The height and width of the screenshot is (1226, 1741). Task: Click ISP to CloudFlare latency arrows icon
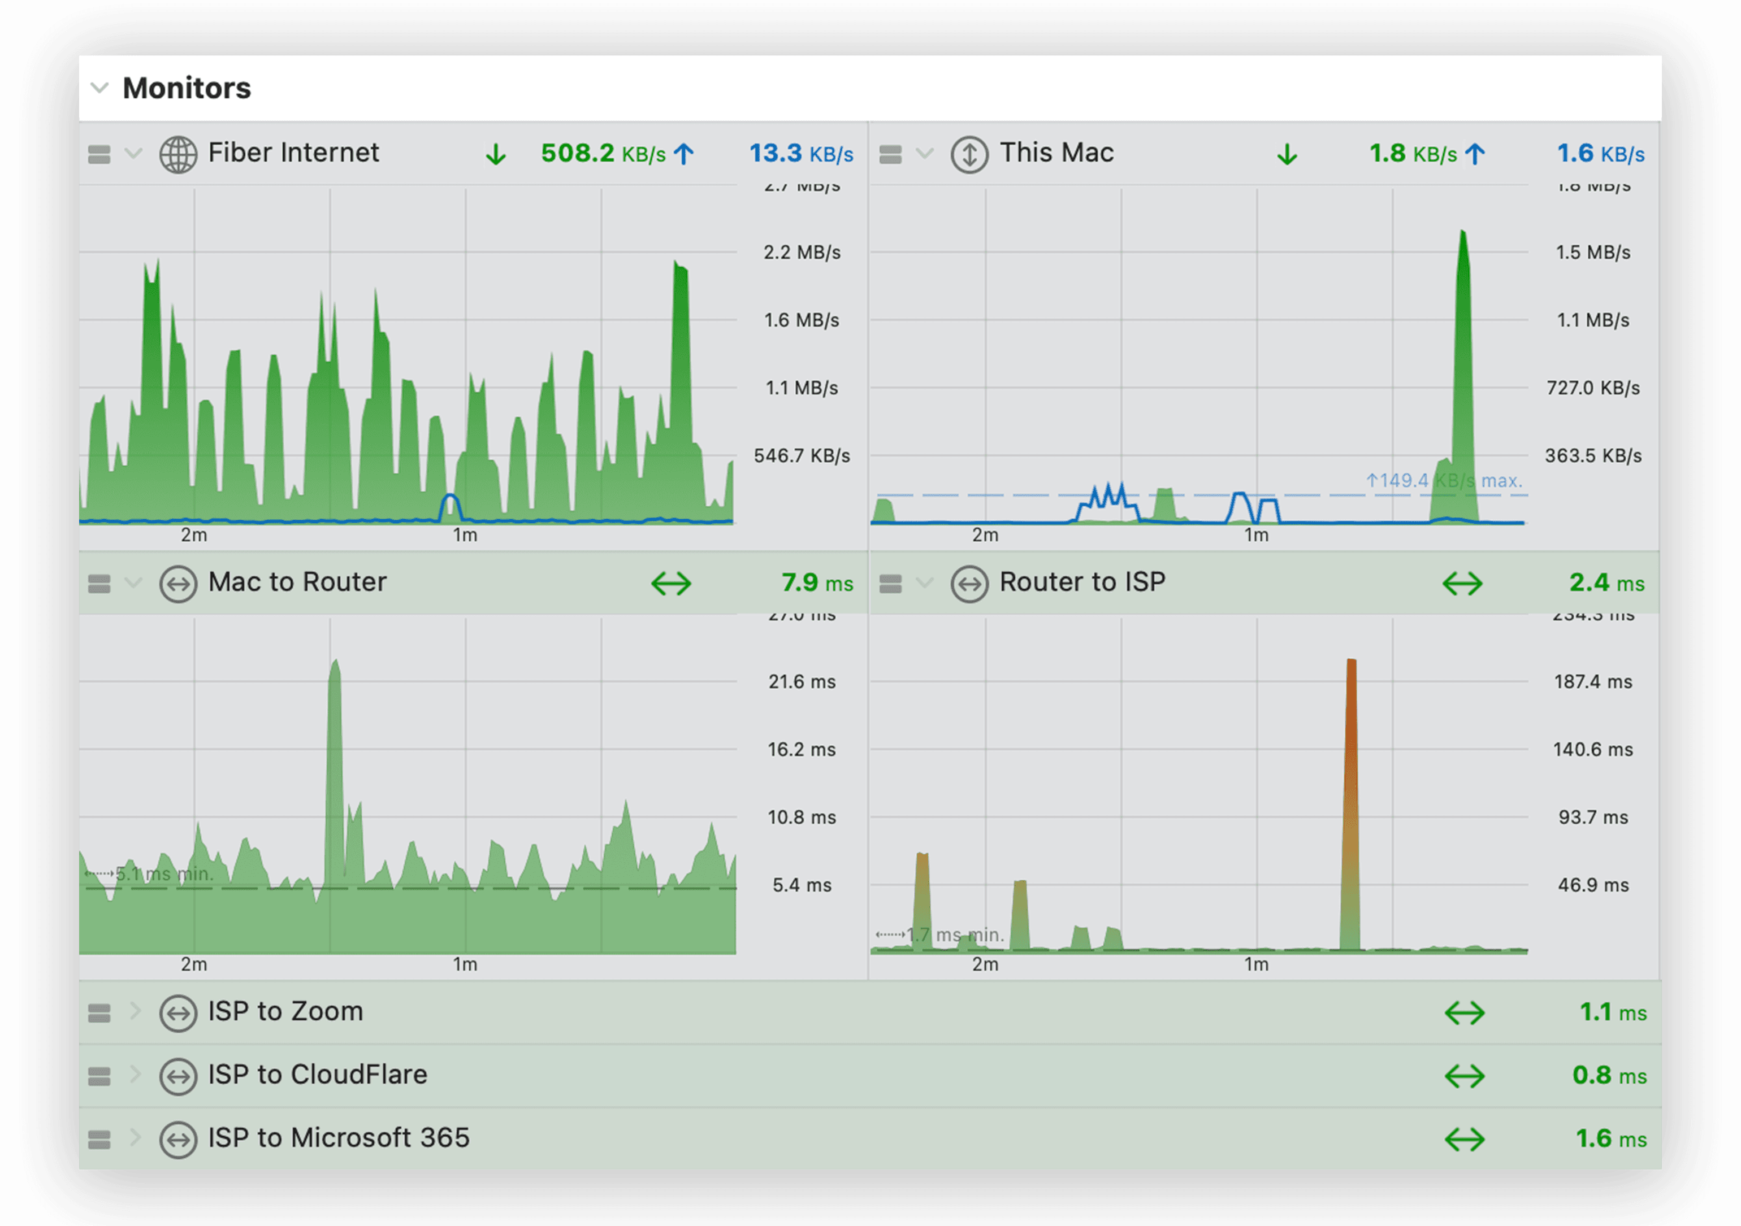coord(1464,1076)
